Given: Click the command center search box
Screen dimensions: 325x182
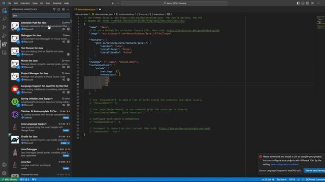Looking at the screenshot, I should [x=174, y=3].
